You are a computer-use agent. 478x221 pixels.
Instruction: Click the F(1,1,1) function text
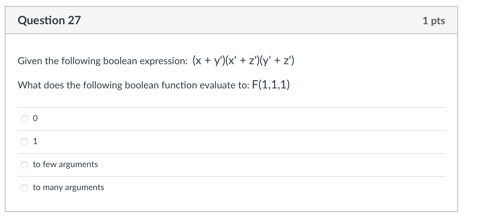click(x=271, y=85)
